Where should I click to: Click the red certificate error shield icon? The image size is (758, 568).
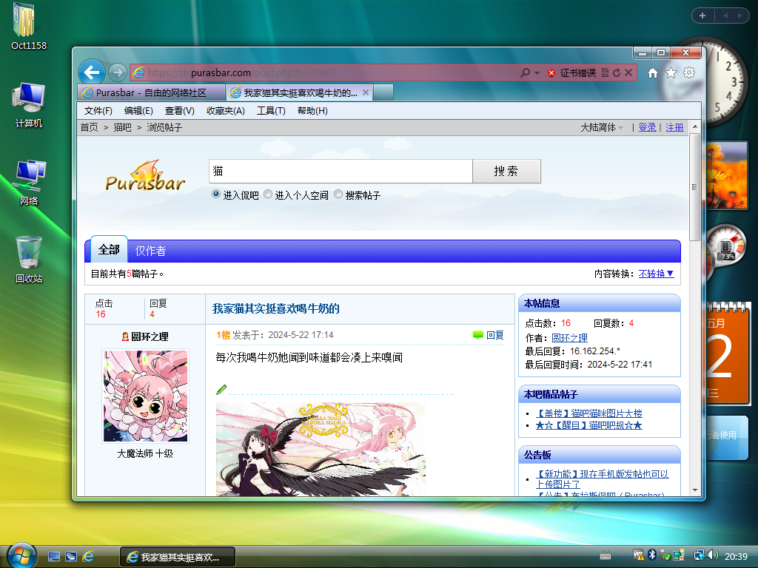[551, 73]
